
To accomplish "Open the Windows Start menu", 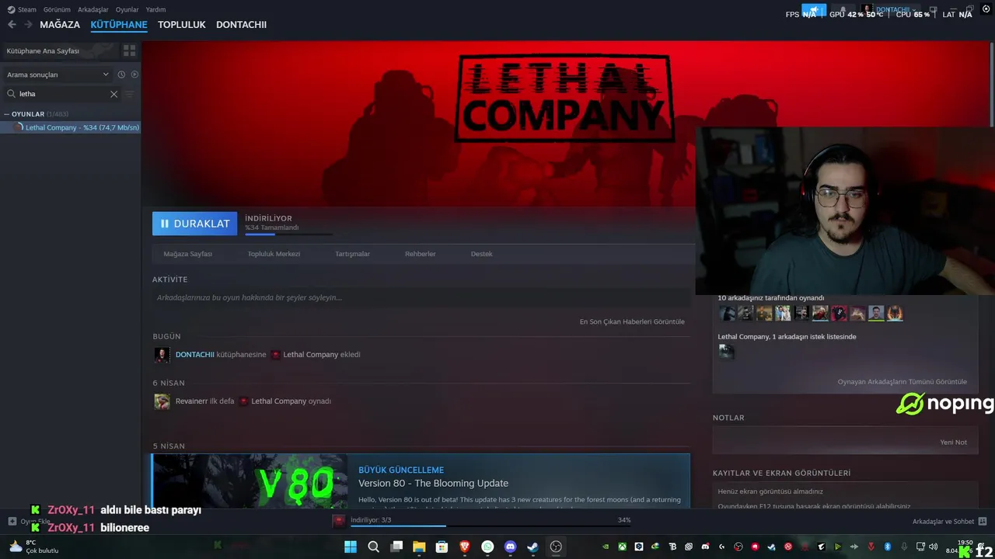I will tap(351, 547).
